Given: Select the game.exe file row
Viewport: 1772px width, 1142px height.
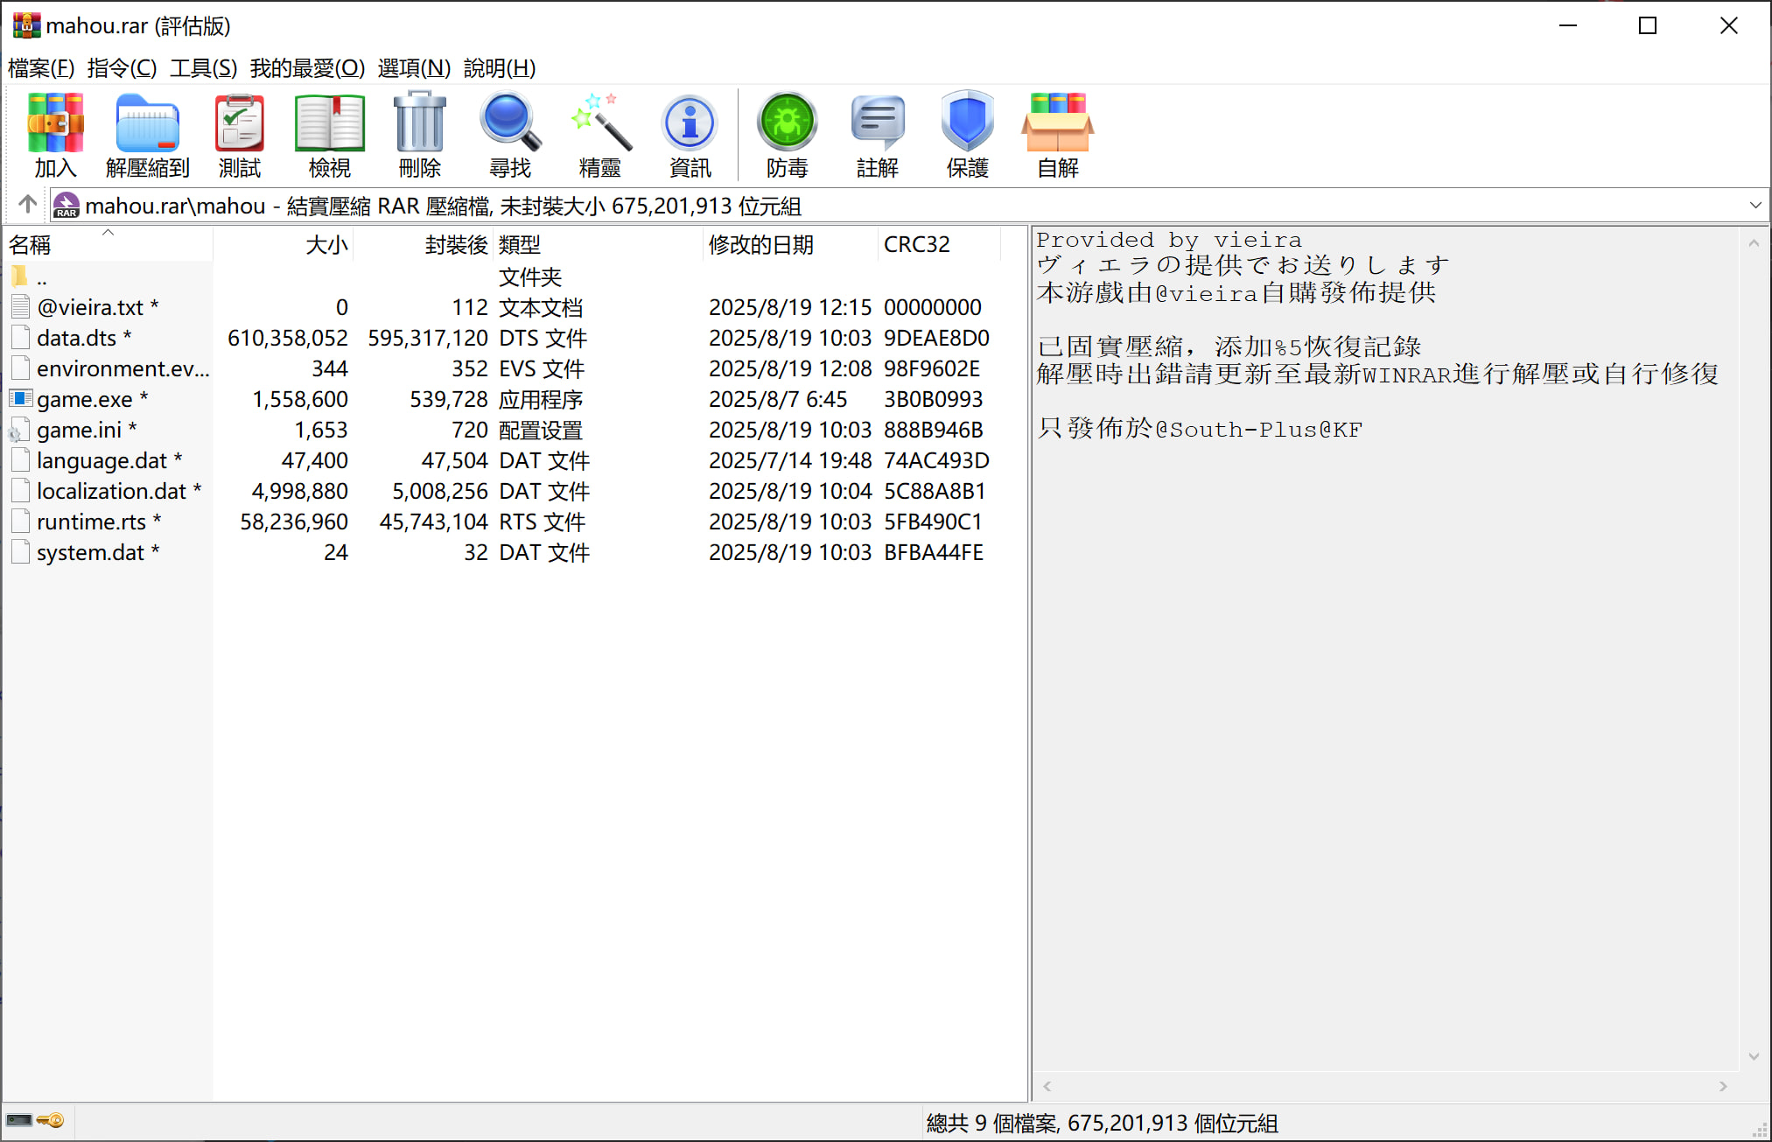Looking at the screenshot, I should click(85, 400).
